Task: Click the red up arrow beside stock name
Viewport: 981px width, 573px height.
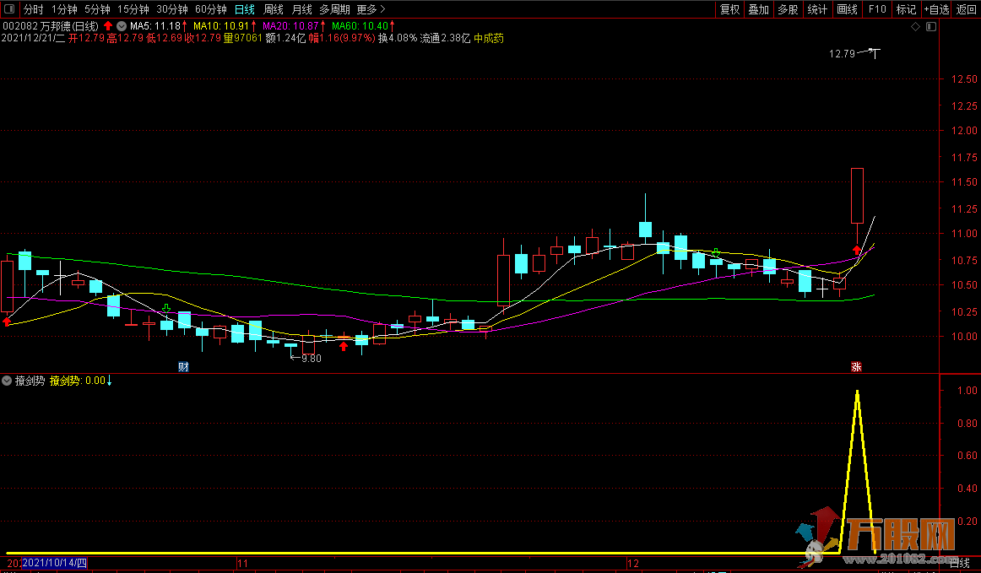Action: click(x=108, y=26)
